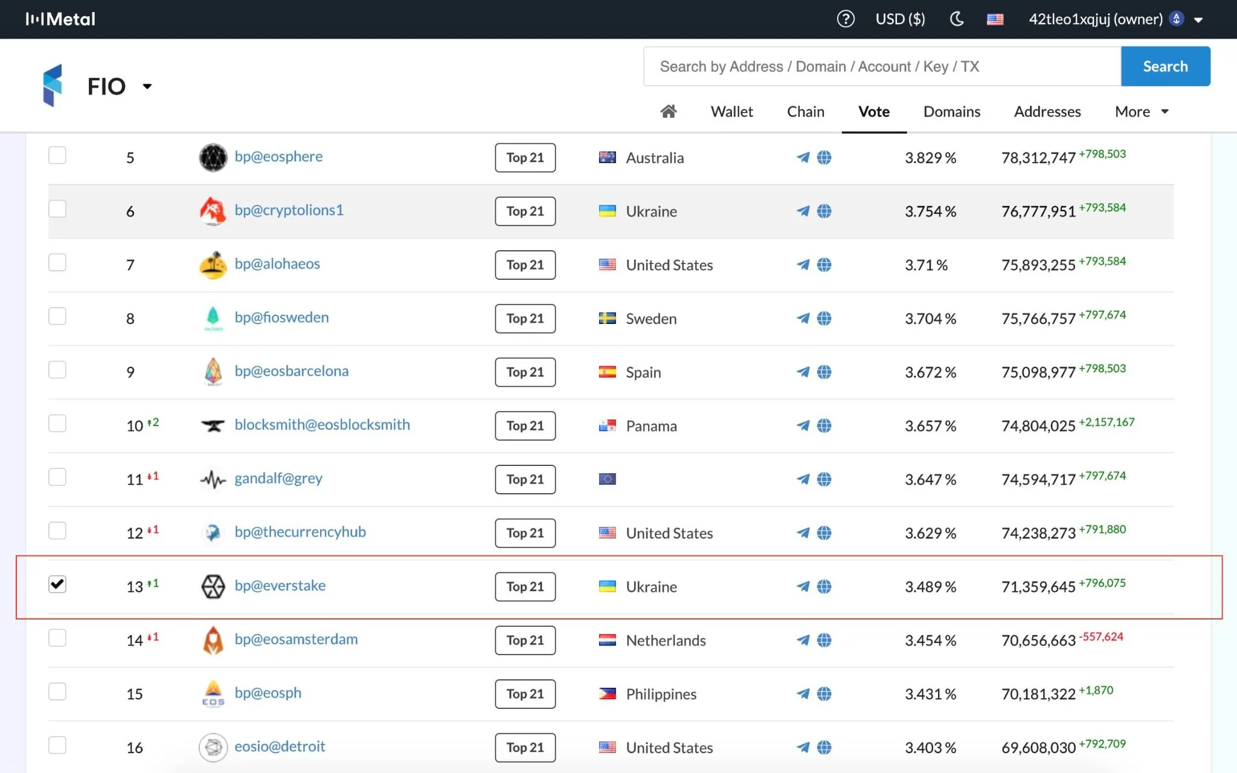
Task: Click the Metal logo in header
Action: point(60,19)
